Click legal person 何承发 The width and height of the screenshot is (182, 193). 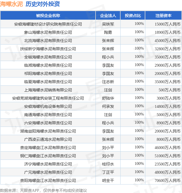tap(108, 106)
